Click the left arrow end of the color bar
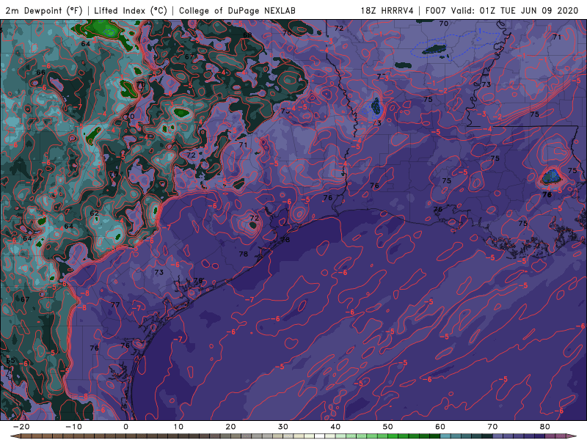Image resolution: width=587 pixels, height=440 pixels. pyautogui.click(x=15, y=436)
